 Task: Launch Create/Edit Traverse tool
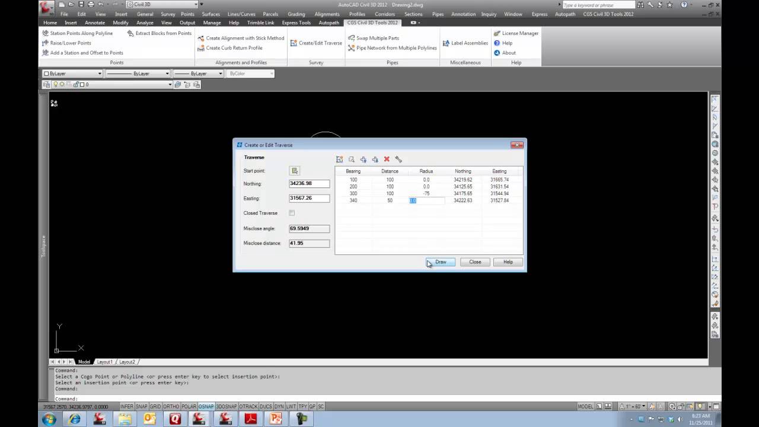coord(316,43)
